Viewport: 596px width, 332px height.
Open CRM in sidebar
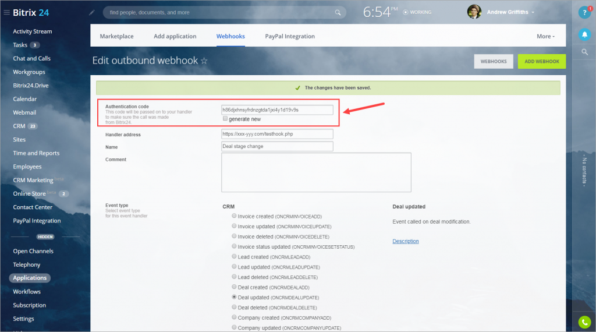coord(19,126)
